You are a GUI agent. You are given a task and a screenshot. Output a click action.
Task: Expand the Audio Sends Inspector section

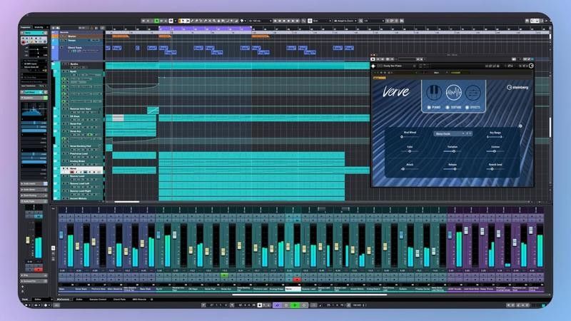pos(34,190)
